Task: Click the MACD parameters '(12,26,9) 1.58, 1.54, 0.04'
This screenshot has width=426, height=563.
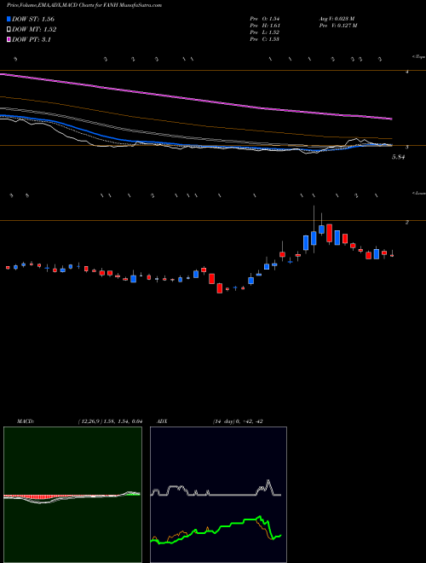Action: 110,421
